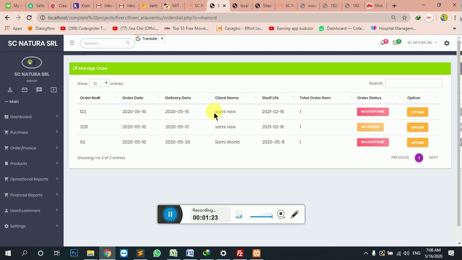Click the recorder audio level bars icon

239,215
